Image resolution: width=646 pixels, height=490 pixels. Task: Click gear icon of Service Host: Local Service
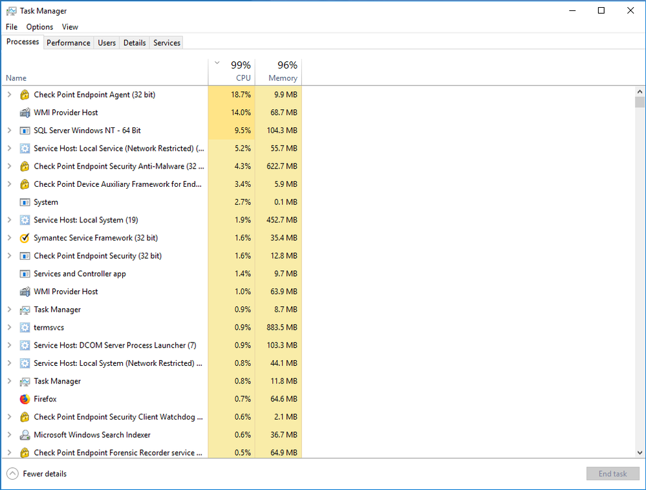(25, 148)
